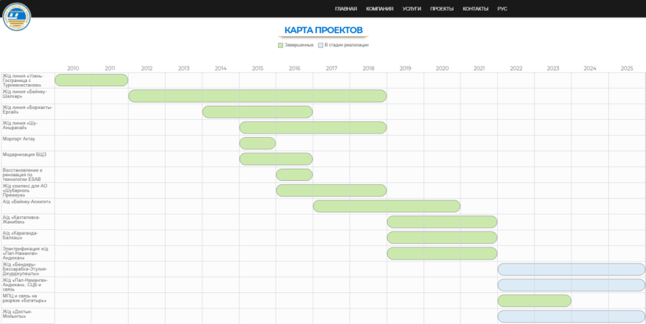Click the А/д «Караганда-Балхаш» row label

click(20, 235)
